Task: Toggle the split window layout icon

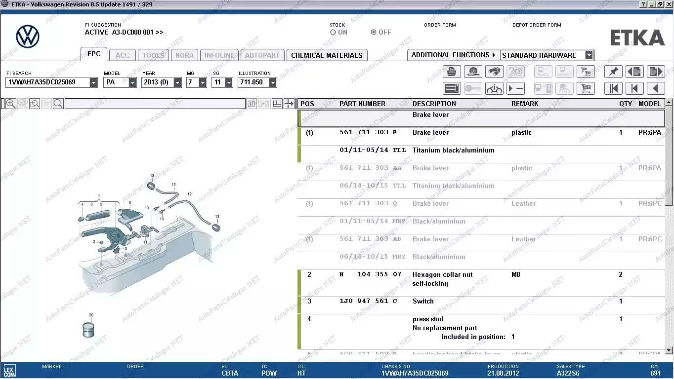Action: point(277,104)
